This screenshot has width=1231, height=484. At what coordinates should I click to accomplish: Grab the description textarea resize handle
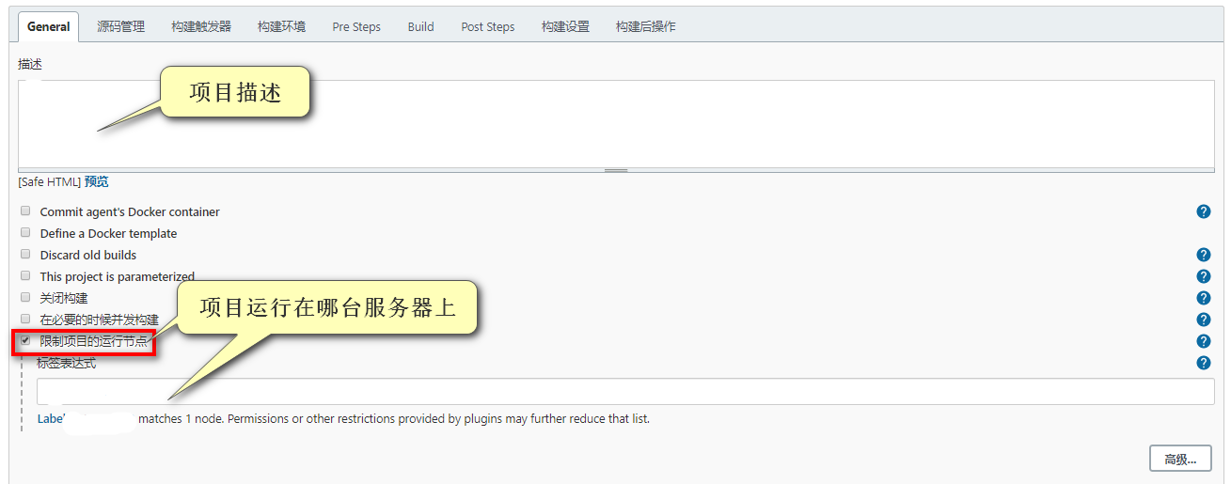click(616, 170)
